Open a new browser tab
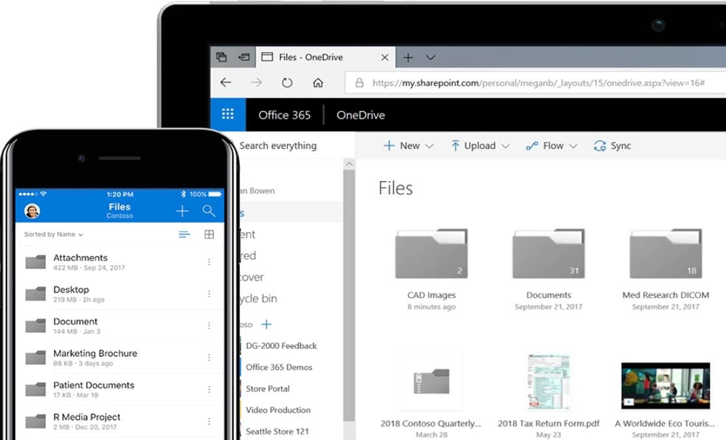726x440 pixels. point(408,57)
